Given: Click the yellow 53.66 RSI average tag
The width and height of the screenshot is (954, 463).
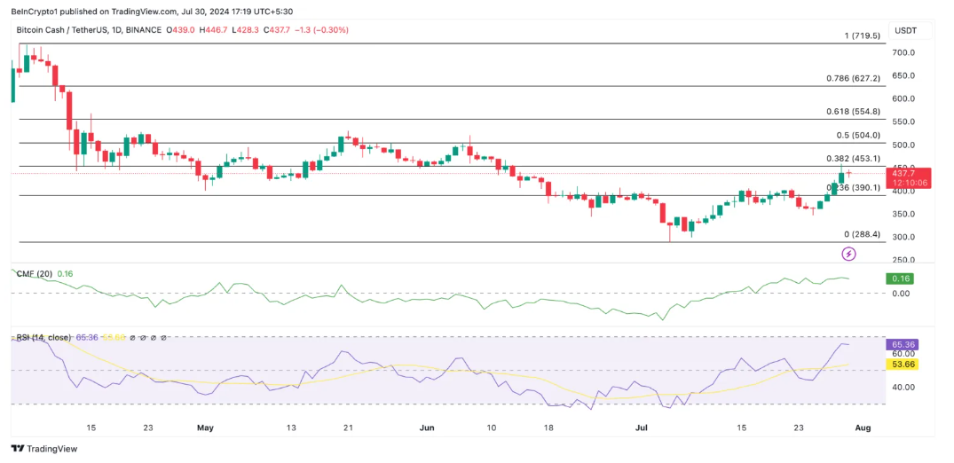Looking at the screenshot, I should point(903,365).
